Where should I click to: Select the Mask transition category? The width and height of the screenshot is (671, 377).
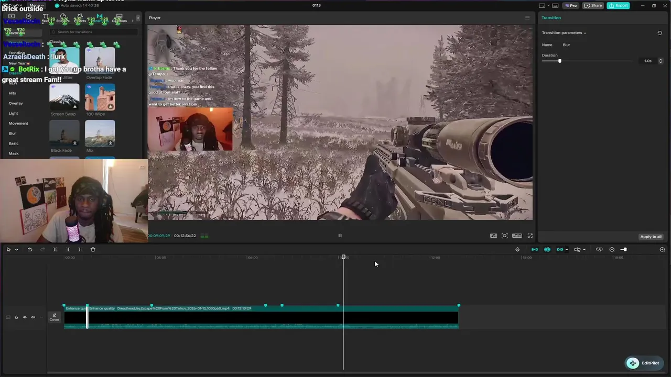(14, 153)
